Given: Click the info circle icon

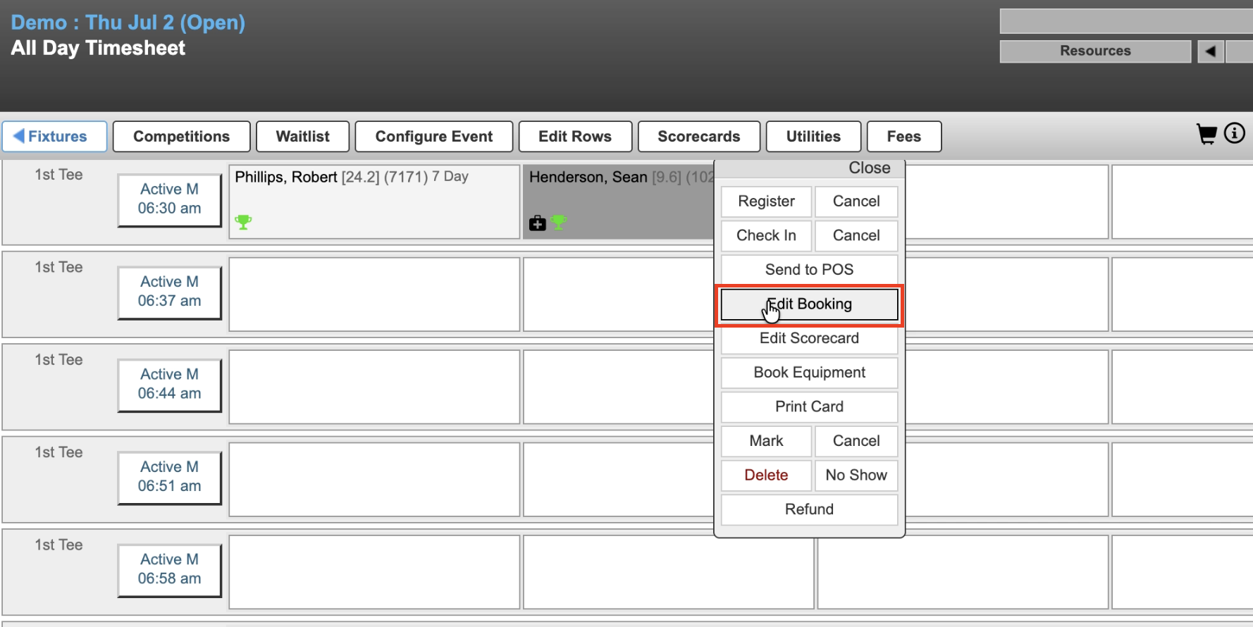Looking at the screenshot, I should [x=1235, y=133].
